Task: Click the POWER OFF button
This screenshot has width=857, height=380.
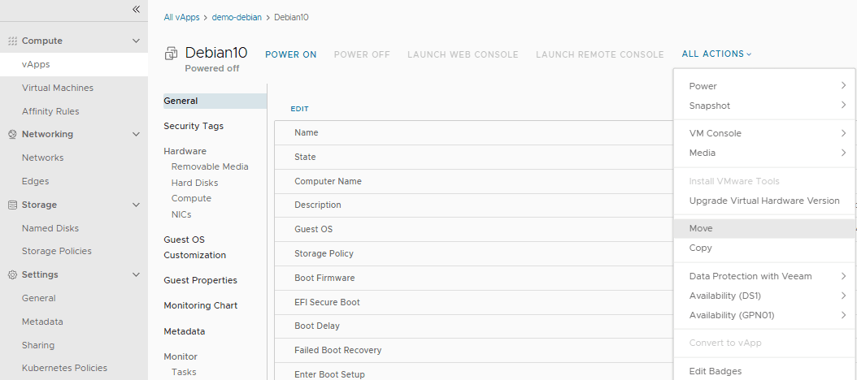Action: point(362,54)
